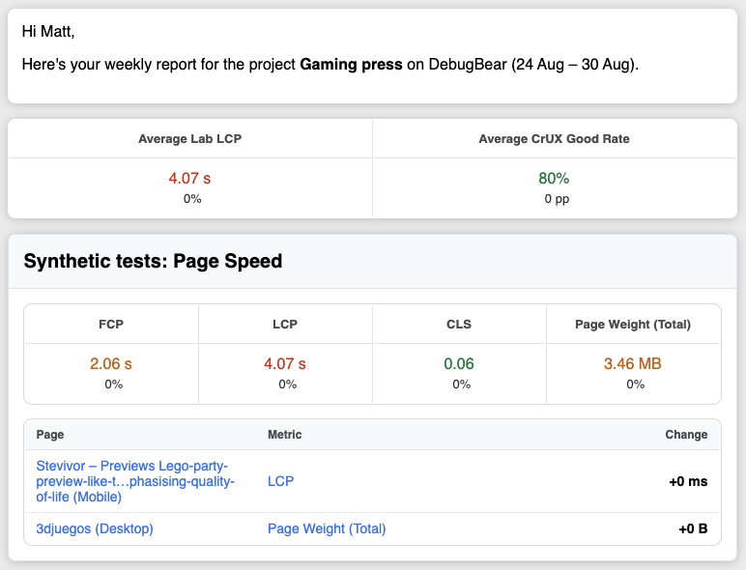Click the LCP metric link in the Stevivor row
The height and width of the screenshot is (570, 746).
tap(280, 481)
